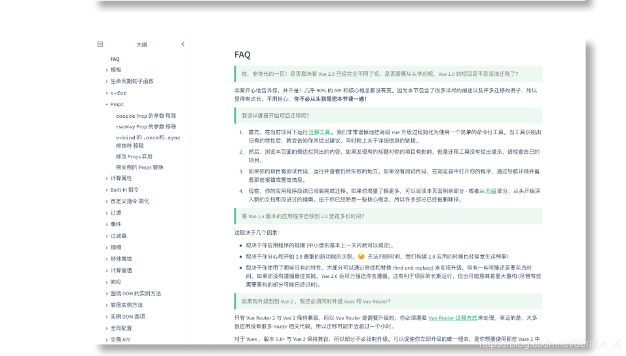This screenshot has width=626, height=356.
Task: Collapse the 大纲 sidebar with the left chevron
Action: click(x=183, y=44)
